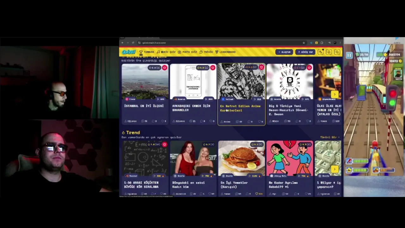Open the Dünyadaki en seksi Kadın kim quiz
405x228 pixels.
193,158
